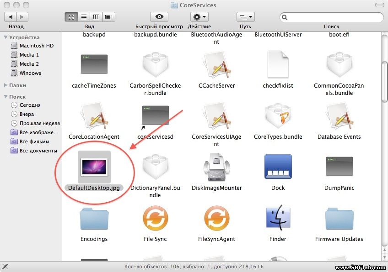
Task: Click the CoreServices folder title icon
Action: tap(174, 5)
